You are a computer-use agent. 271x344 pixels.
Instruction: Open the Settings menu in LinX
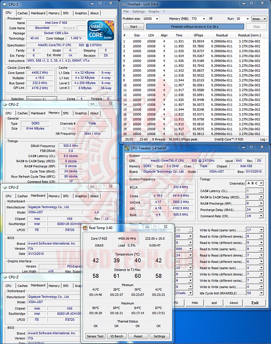139,11
